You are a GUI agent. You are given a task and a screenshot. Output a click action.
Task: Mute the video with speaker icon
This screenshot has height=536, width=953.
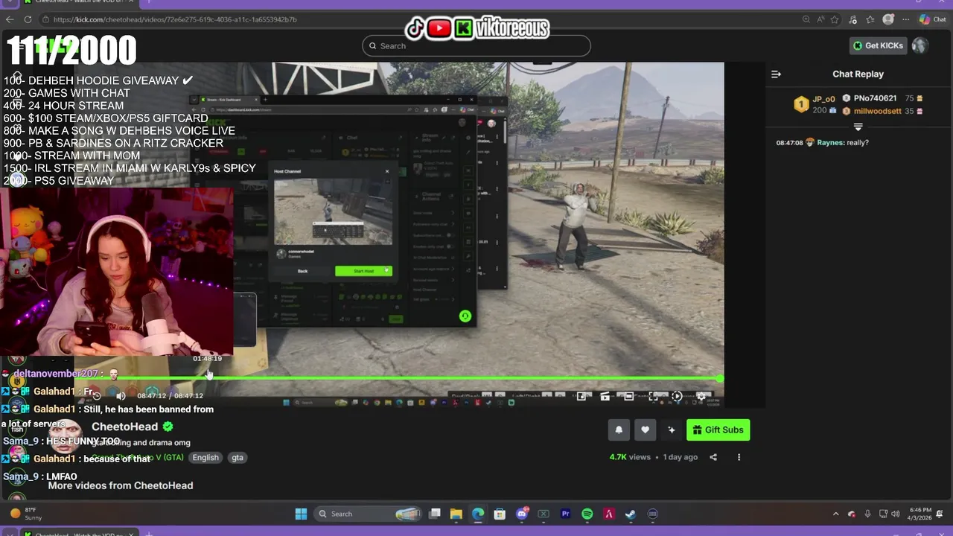click(121, 396)
